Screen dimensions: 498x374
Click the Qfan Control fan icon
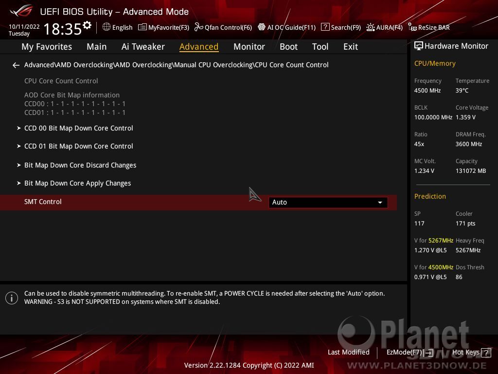click(199, 27)
